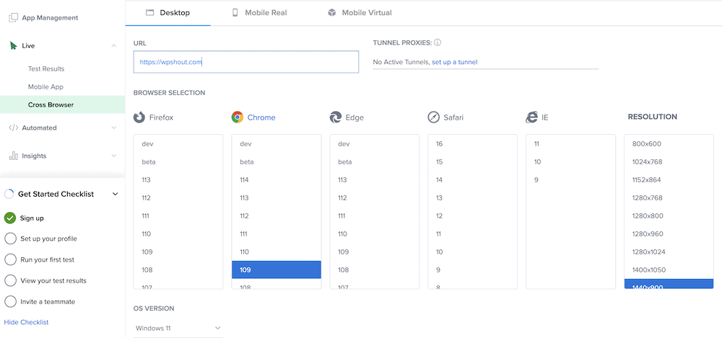The image size is (722, 338).
Task: Select 1400x1050 resolution
Action: [x=669, y=270]
